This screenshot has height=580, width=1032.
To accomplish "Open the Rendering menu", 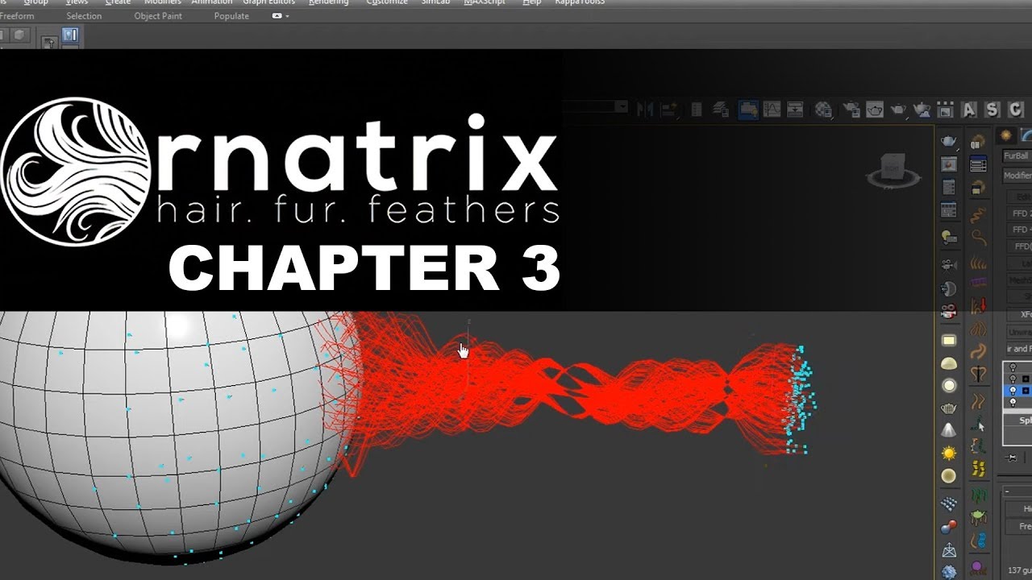I will coord(329,2).
